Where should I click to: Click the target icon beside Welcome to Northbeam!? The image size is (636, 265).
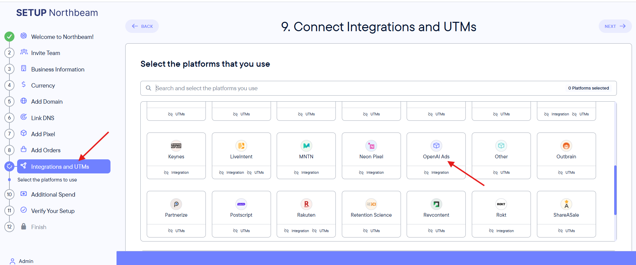coord(24,36)
